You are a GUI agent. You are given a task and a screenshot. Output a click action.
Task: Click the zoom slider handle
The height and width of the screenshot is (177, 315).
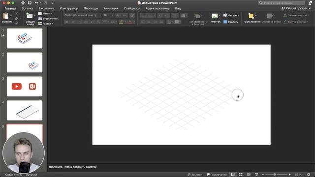coord(275,175)
